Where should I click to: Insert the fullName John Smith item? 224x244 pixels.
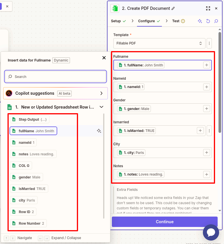pos(33,131)
